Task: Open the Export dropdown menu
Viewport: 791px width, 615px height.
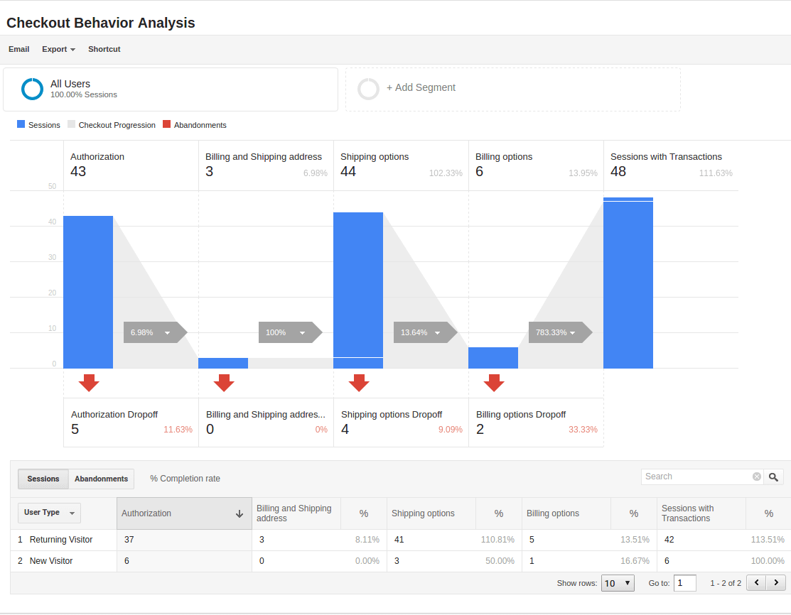Action: click(58, 50)
